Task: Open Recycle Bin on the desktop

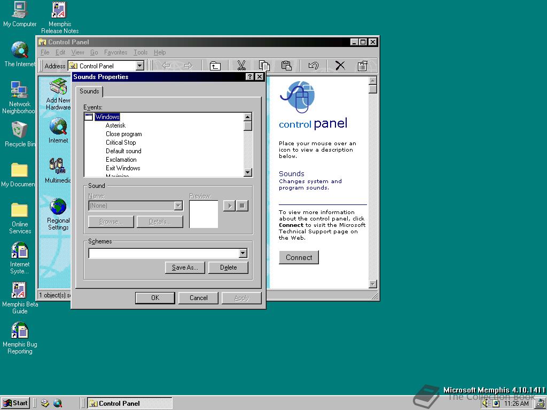Action: (19, 130)
